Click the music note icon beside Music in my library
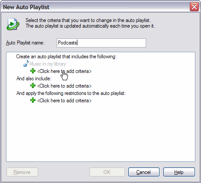Screen dimensions: 201x183 [26, 63]
